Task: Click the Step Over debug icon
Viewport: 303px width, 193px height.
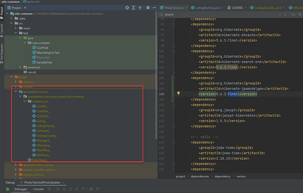Action: coord(58,189)
